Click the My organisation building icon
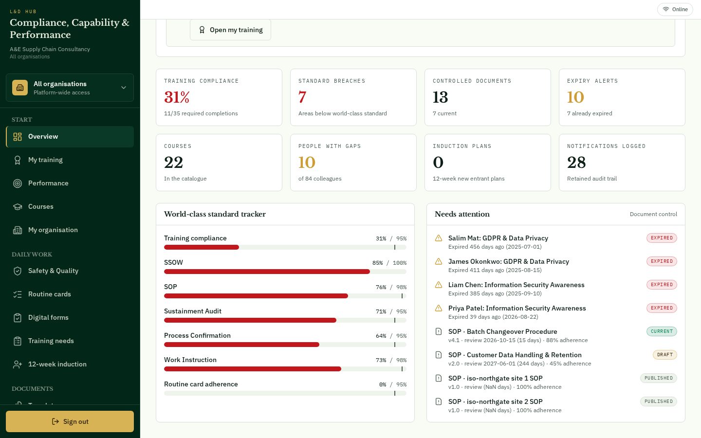This screenshot has width=701, height=438. coord(18,230)
